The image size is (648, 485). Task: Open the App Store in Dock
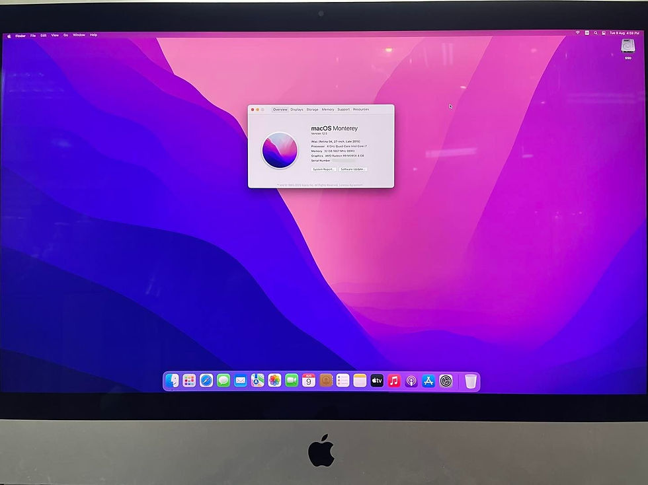[428, 381]
